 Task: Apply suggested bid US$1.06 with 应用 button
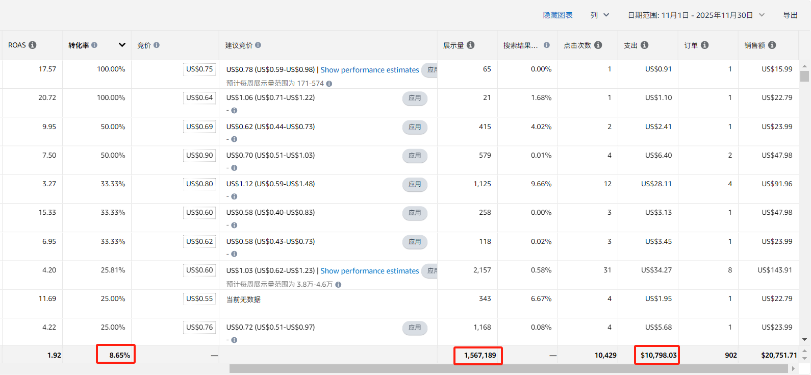pos(415,98)
